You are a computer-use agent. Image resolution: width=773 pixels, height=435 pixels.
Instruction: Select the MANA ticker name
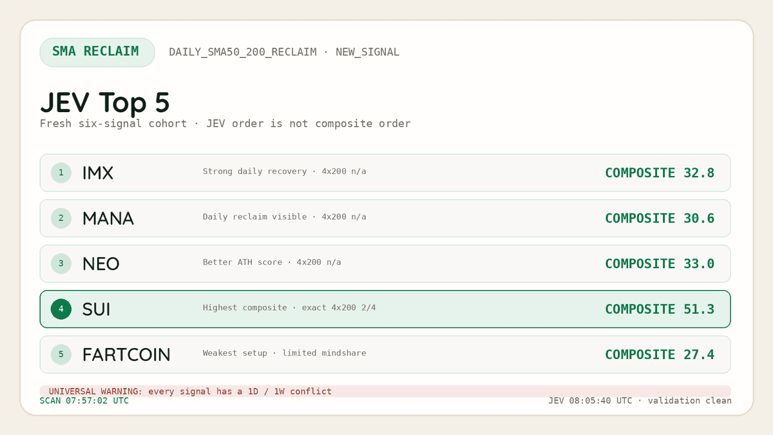(108, 218)
